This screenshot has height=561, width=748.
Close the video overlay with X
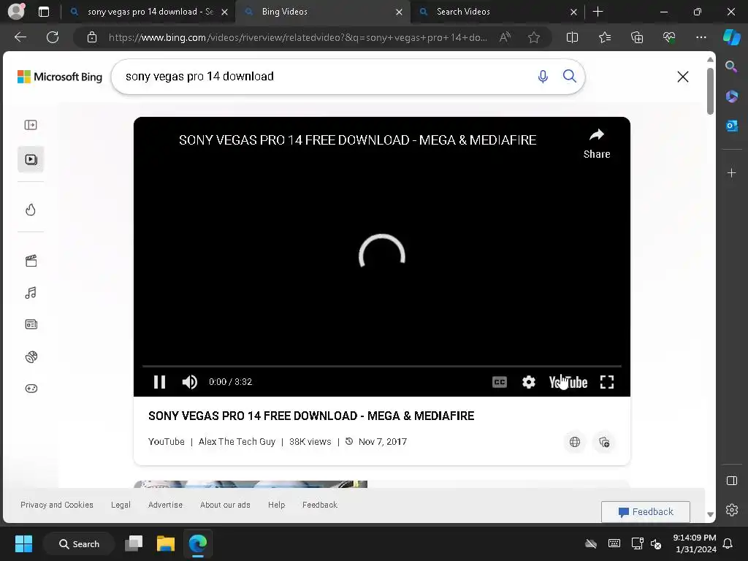tap(683, 77)
